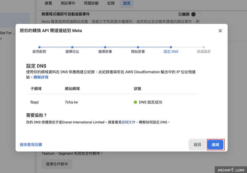Select the 設定 DNS step label
247x173 pixels.
171,51
